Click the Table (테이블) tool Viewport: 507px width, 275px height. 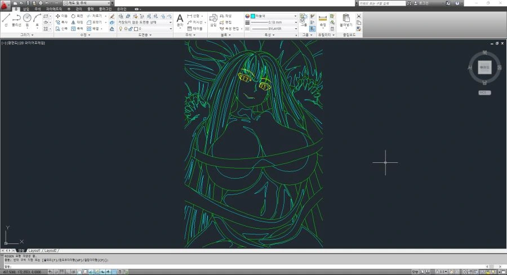(195, 29)
